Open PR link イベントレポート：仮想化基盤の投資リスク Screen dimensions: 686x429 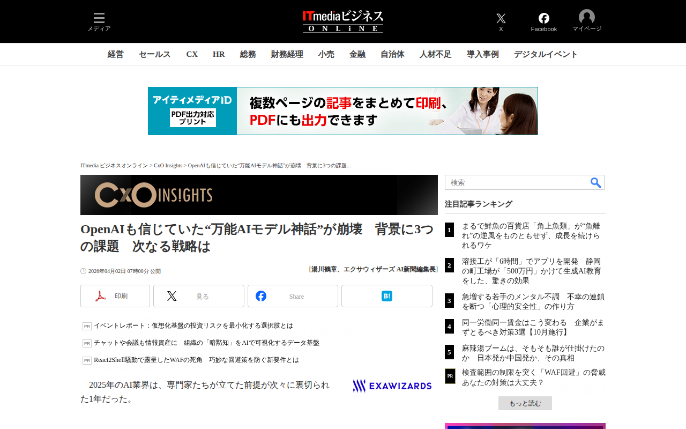click(x=193, y=326)
